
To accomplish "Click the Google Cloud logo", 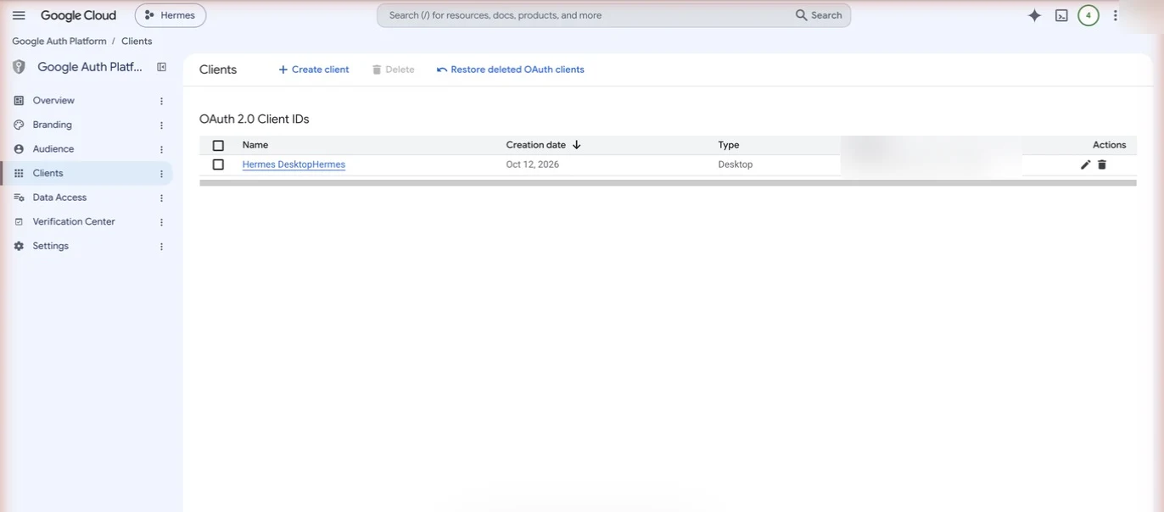I will pos(78,15).
